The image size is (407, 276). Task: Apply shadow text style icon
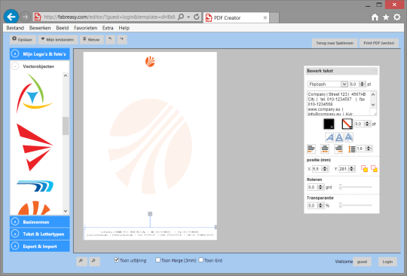coord(349,137)
